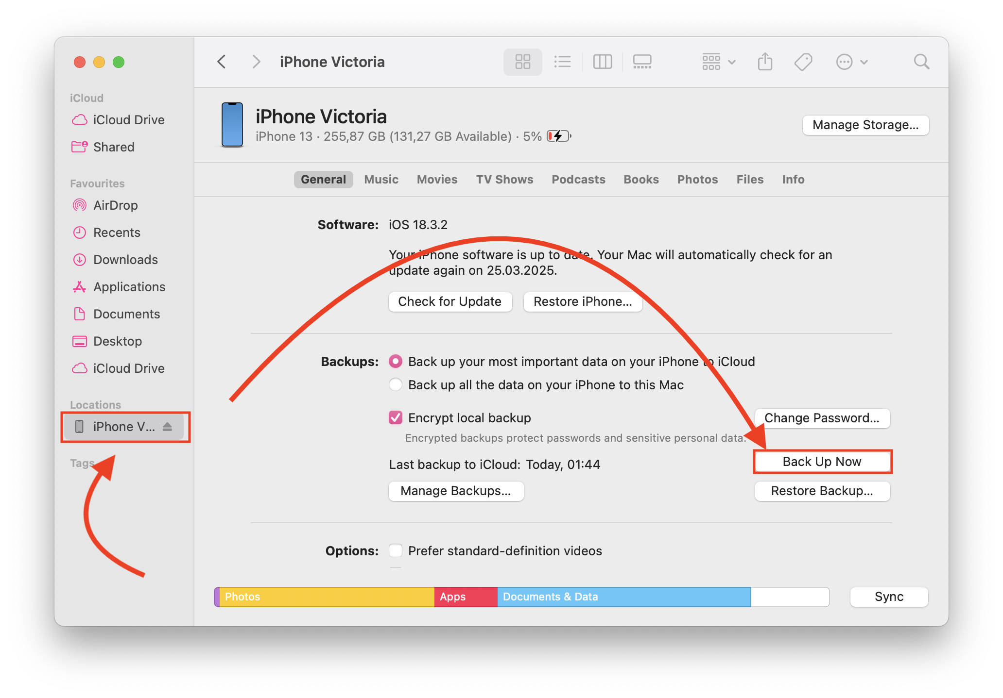This screenshot has width=1003, height=698.
Task: Switch to the TV Shows tab
Action: pos(504,180)
